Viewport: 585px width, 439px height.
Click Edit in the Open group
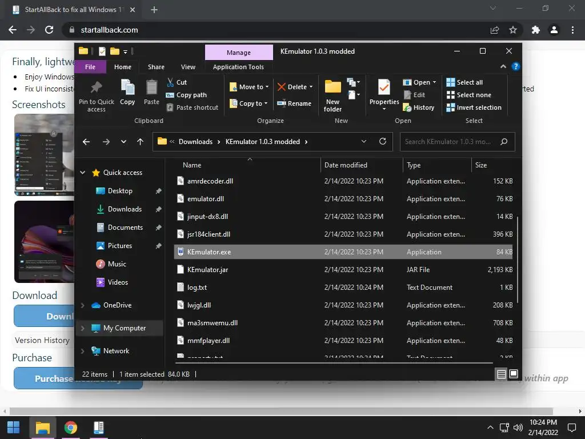[414, 95]
